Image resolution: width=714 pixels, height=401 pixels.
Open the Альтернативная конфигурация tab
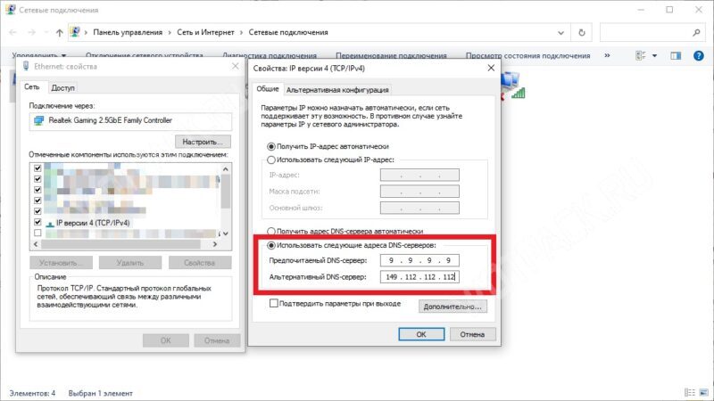[337, 90]
